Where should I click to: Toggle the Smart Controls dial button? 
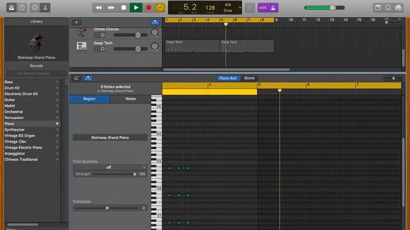(35, 8)
